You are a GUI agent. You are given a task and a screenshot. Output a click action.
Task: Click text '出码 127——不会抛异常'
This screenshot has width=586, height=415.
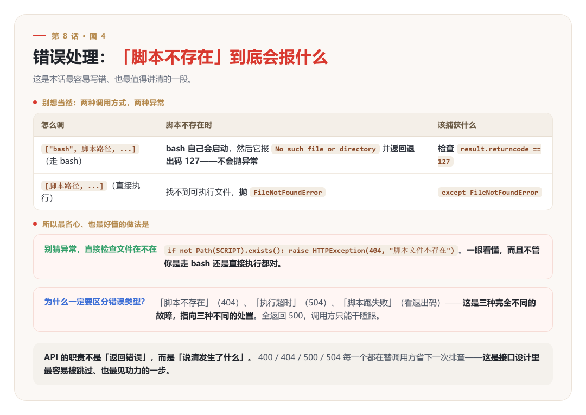(212, 161)
